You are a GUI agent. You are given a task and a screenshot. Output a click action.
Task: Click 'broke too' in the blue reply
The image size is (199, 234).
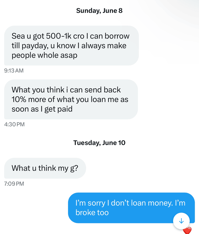(x=92, y=212)
